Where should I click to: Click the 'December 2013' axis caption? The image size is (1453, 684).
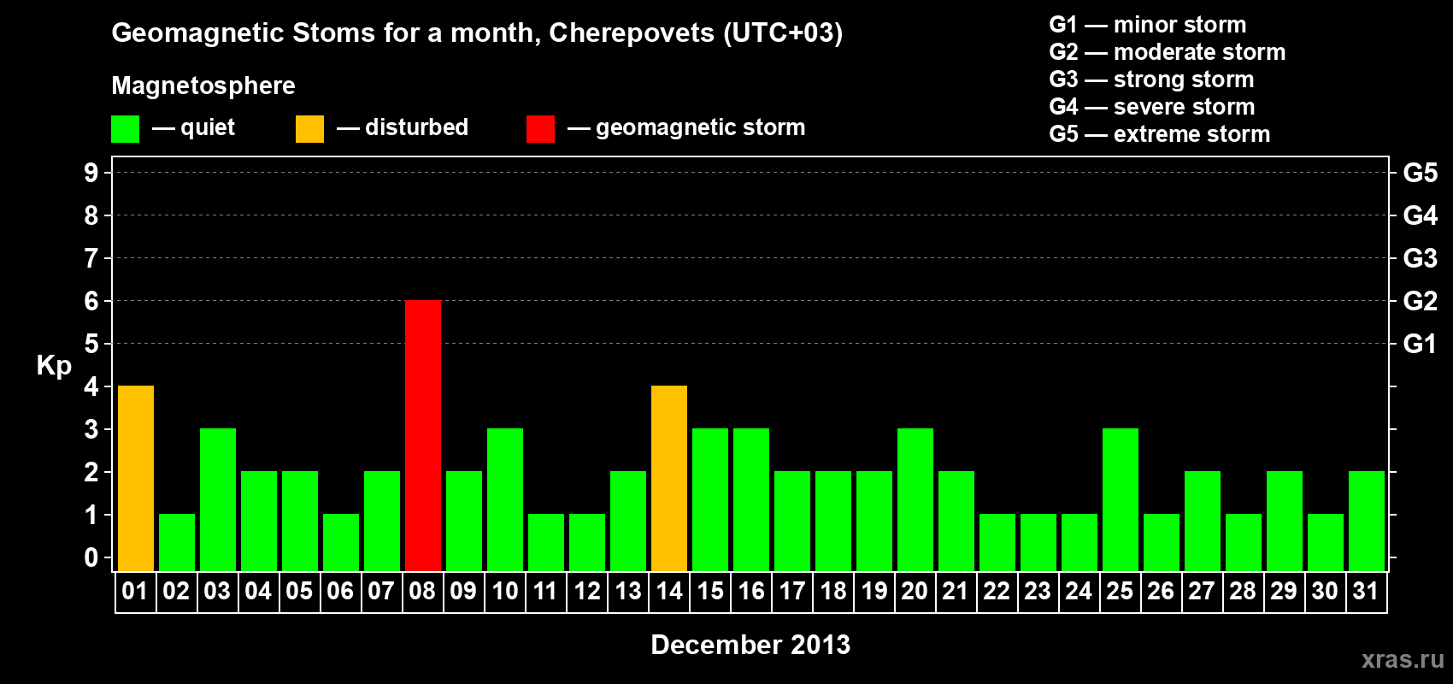(750, 645)
